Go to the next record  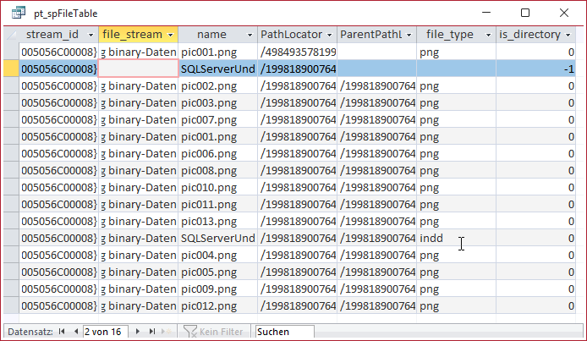(139, 331)
